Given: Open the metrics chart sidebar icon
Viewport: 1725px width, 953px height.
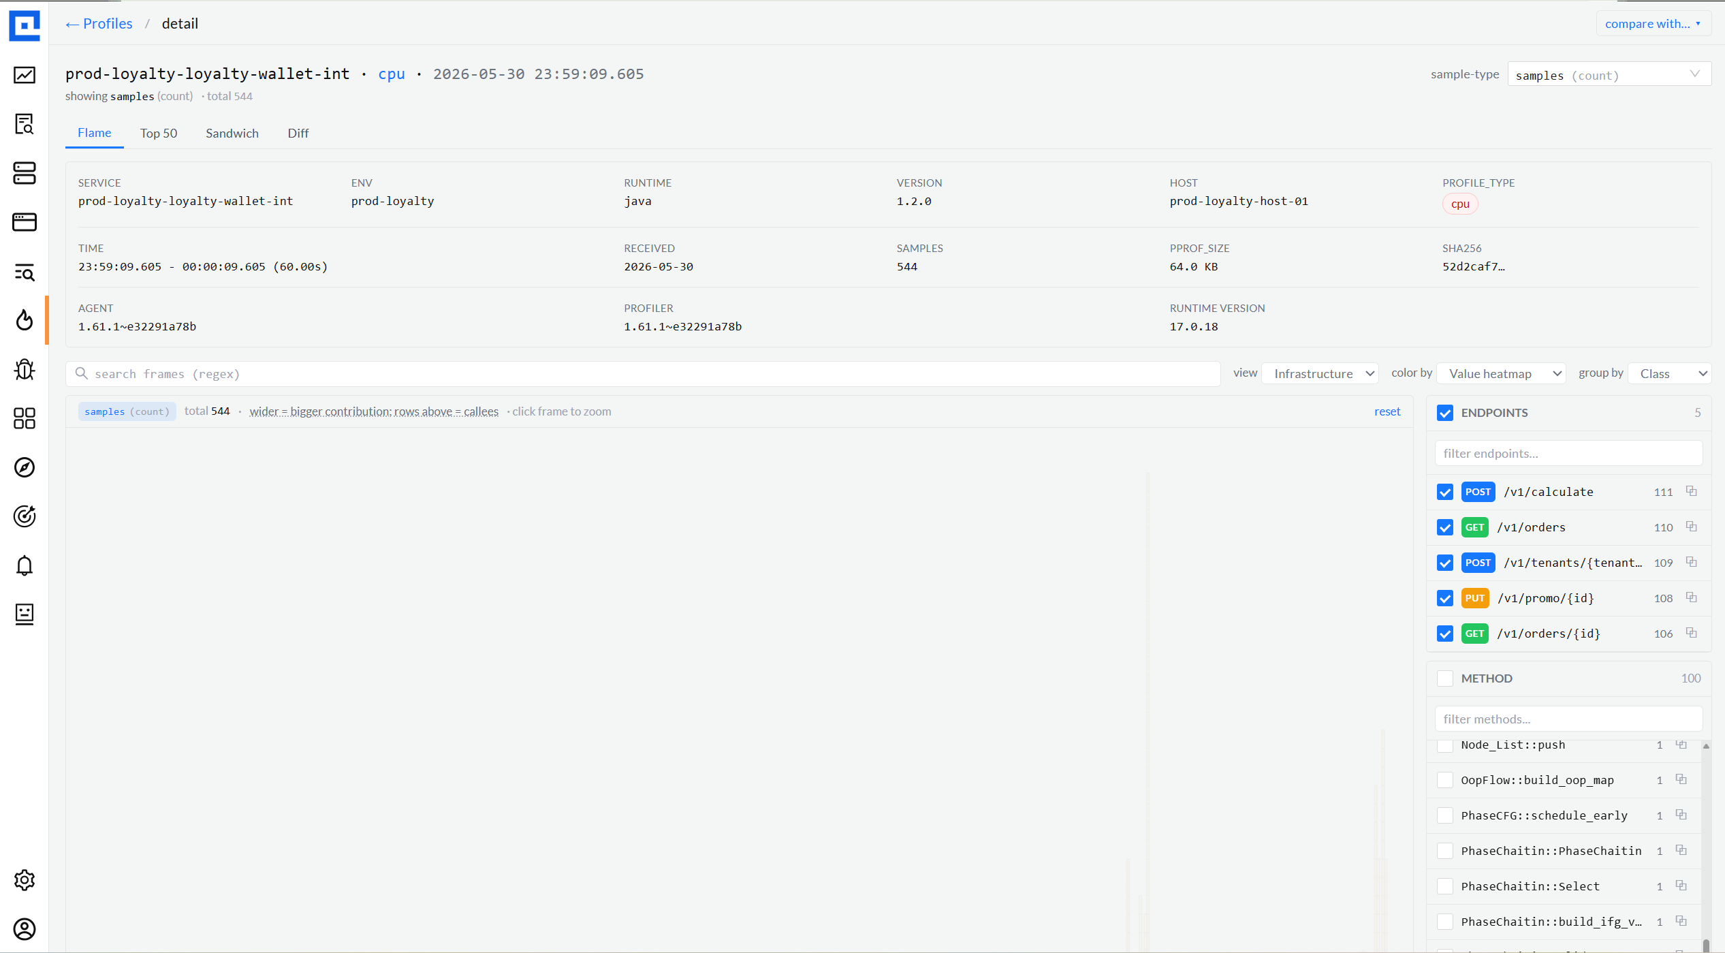Looking at the screenshot, I should (x=25, y=75).
